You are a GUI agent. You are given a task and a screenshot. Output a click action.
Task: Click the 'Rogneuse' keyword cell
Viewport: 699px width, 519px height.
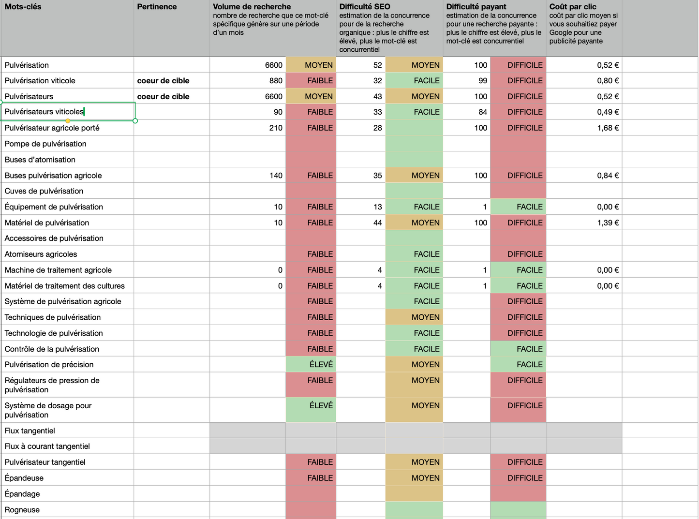click(67, 510)
